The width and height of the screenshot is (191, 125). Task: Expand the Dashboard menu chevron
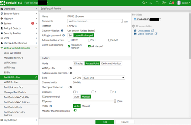point(36,9)
